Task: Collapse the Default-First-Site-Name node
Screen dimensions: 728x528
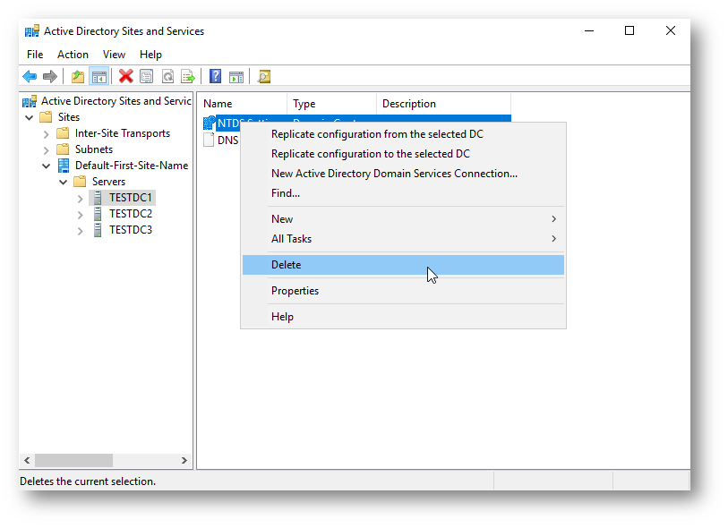Action: point(47,166)
